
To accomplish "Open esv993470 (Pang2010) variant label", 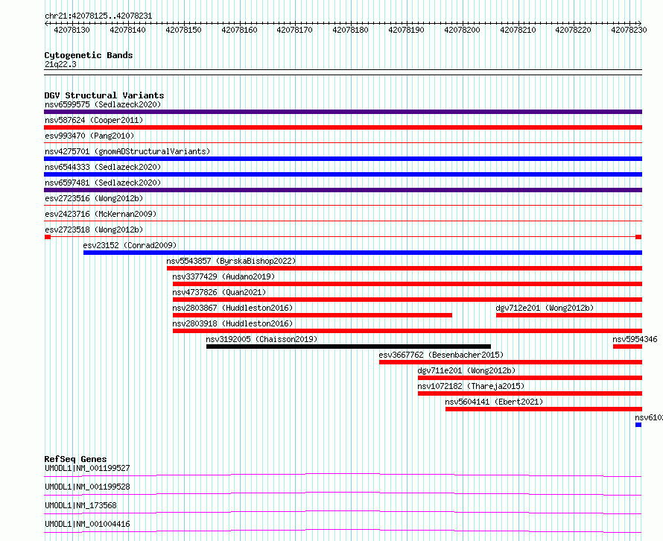I will tap(89, 136).
